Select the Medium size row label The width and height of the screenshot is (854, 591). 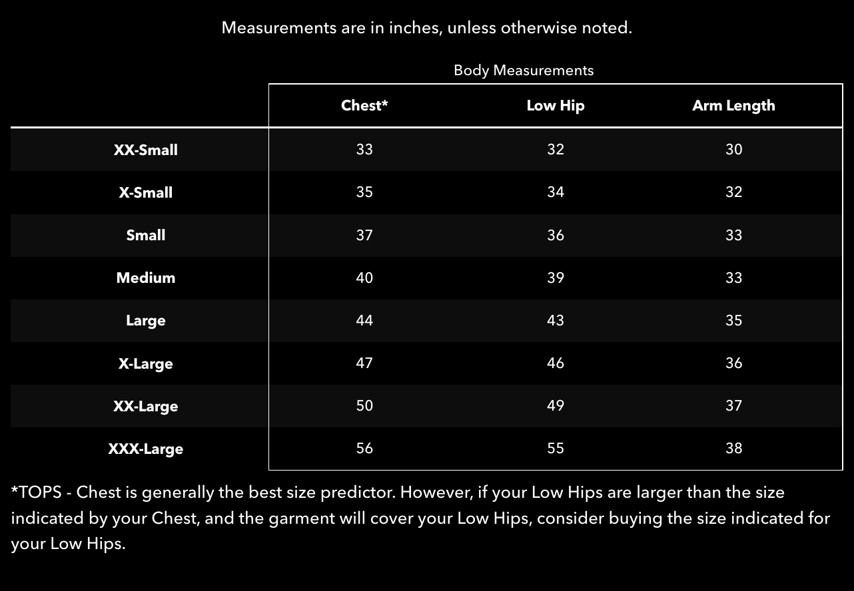click(146, 278)
